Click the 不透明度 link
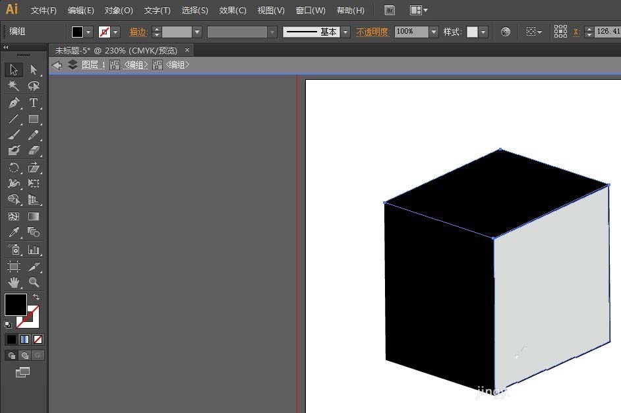 (x=372, y=32)
